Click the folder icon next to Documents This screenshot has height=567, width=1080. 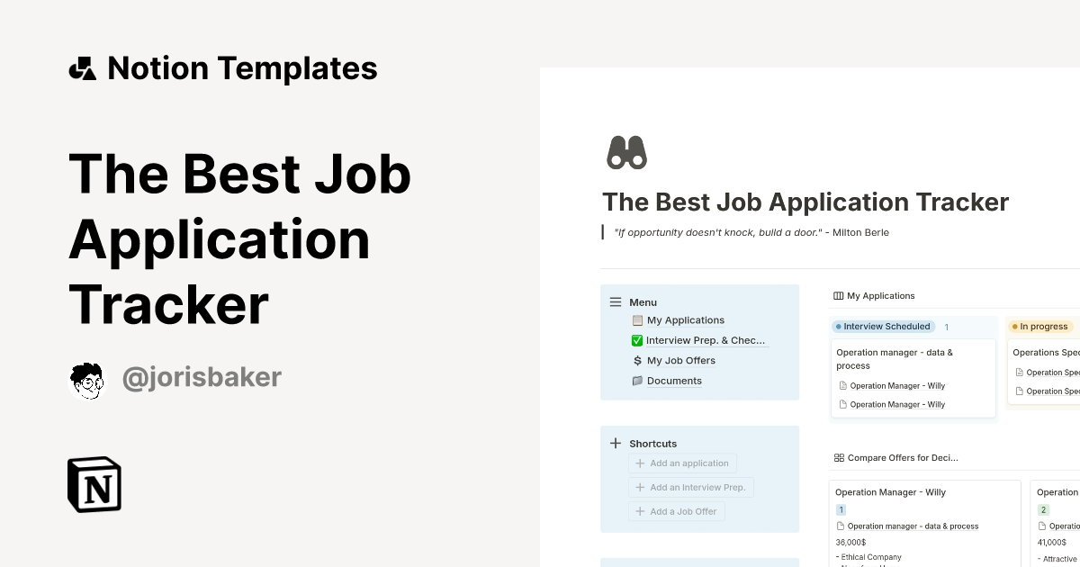click(636, 381)
